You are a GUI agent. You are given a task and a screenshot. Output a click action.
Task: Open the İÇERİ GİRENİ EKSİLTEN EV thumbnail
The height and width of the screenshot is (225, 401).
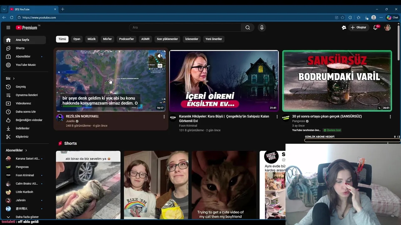pos(224,81)
